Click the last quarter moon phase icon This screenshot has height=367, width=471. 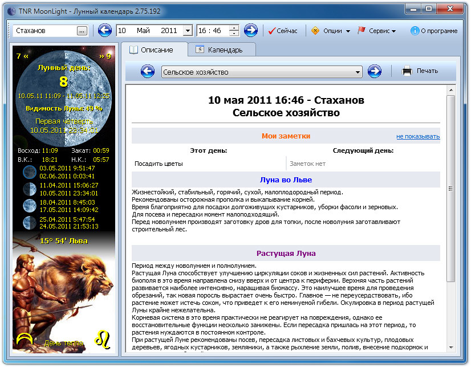(30, 223)
